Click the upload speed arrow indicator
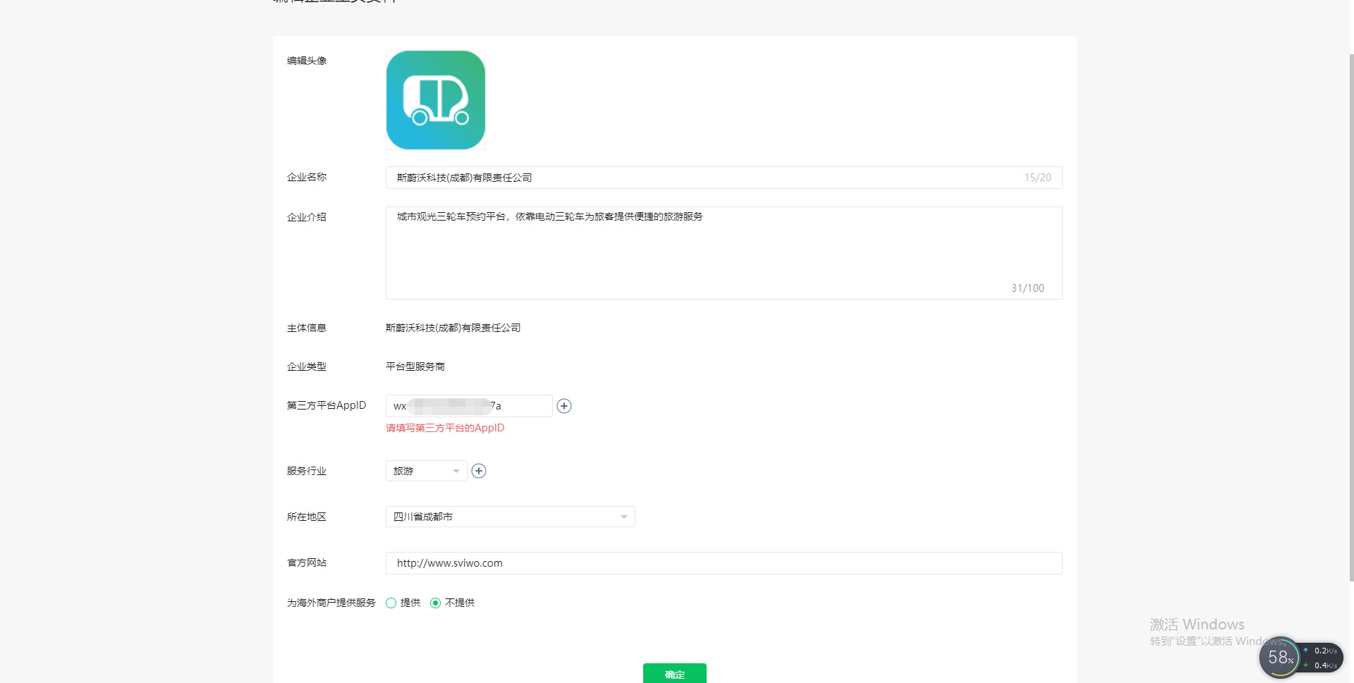The height and width of the screenshot is (683, 1354). [1306, 651]
